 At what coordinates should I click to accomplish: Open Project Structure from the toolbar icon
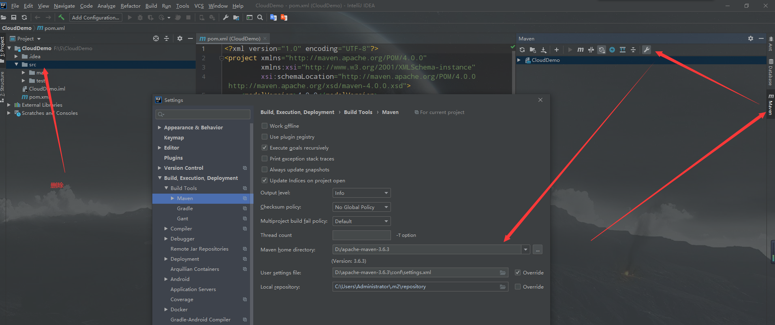click(x=236, y=17)
